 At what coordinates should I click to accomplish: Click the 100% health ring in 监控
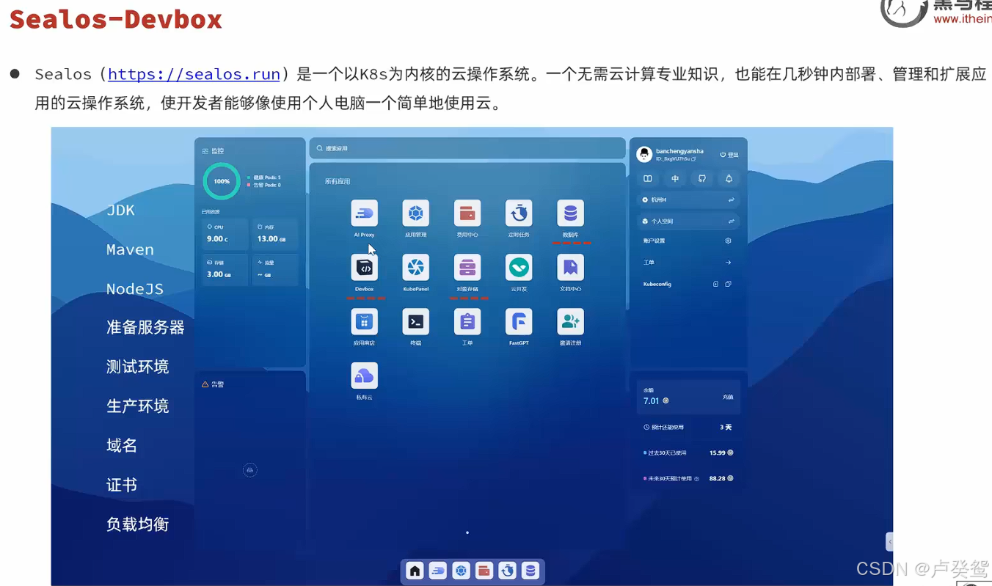(222, 181)
